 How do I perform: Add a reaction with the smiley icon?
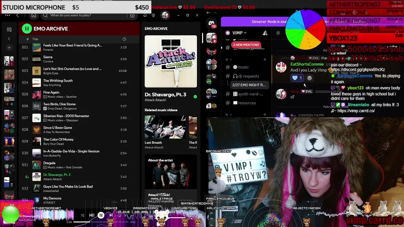click(x=309, y=78)
